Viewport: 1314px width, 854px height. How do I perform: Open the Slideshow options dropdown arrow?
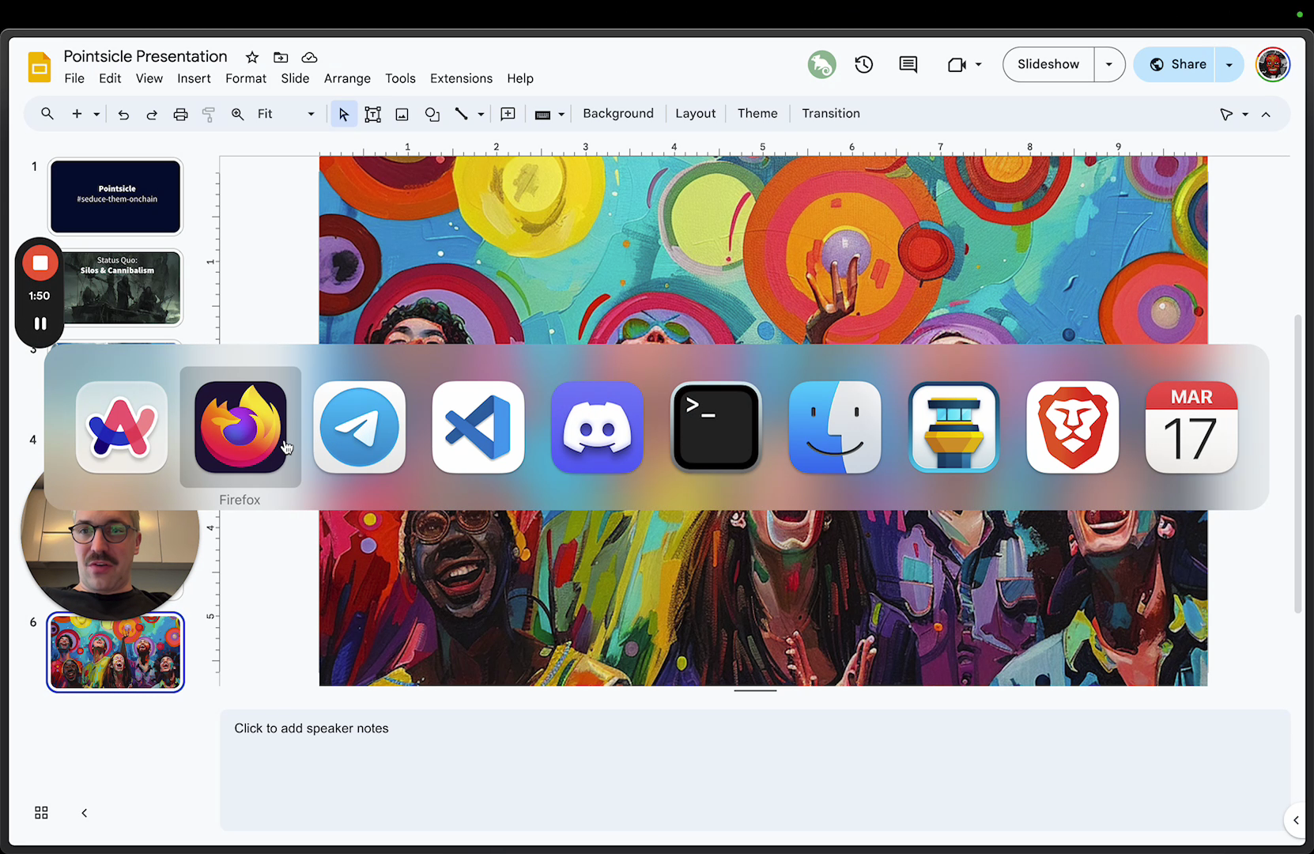(x=1109, y=64)
